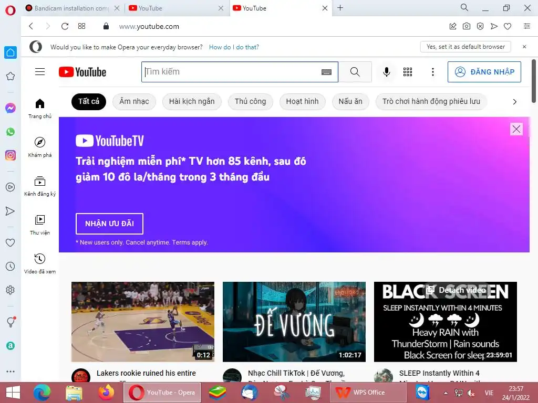Switch to the second YouTube tab
Image resolution: width=538 pixels, height=403 pixels.
[175, 8]
